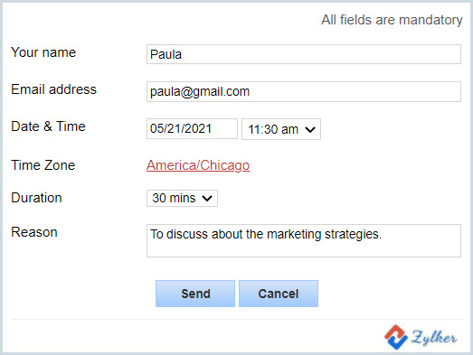
Task: Click the "Your name" label
Action: [x=43, y=52]
